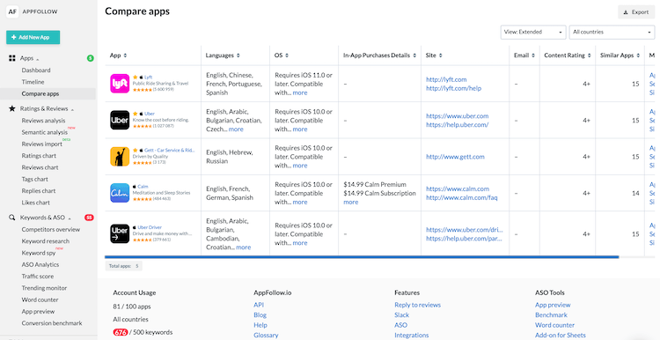Click the Apps grid icon in sidebar

[12, 58]
